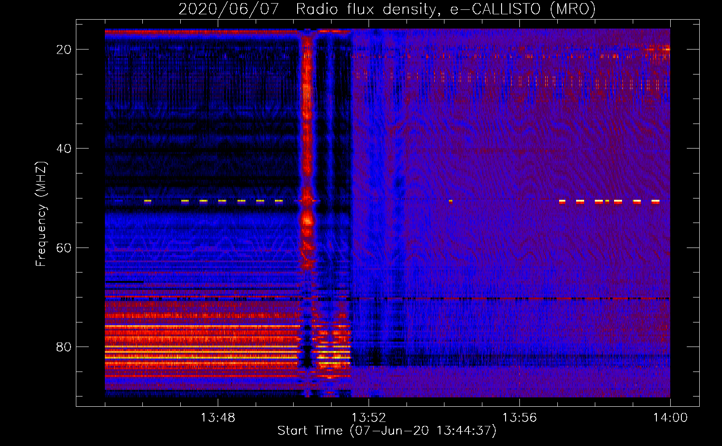Click the 20 MHz frequency tick label
Image resolution: width=722 pixels, height=446 pixels.
(64, 50)
